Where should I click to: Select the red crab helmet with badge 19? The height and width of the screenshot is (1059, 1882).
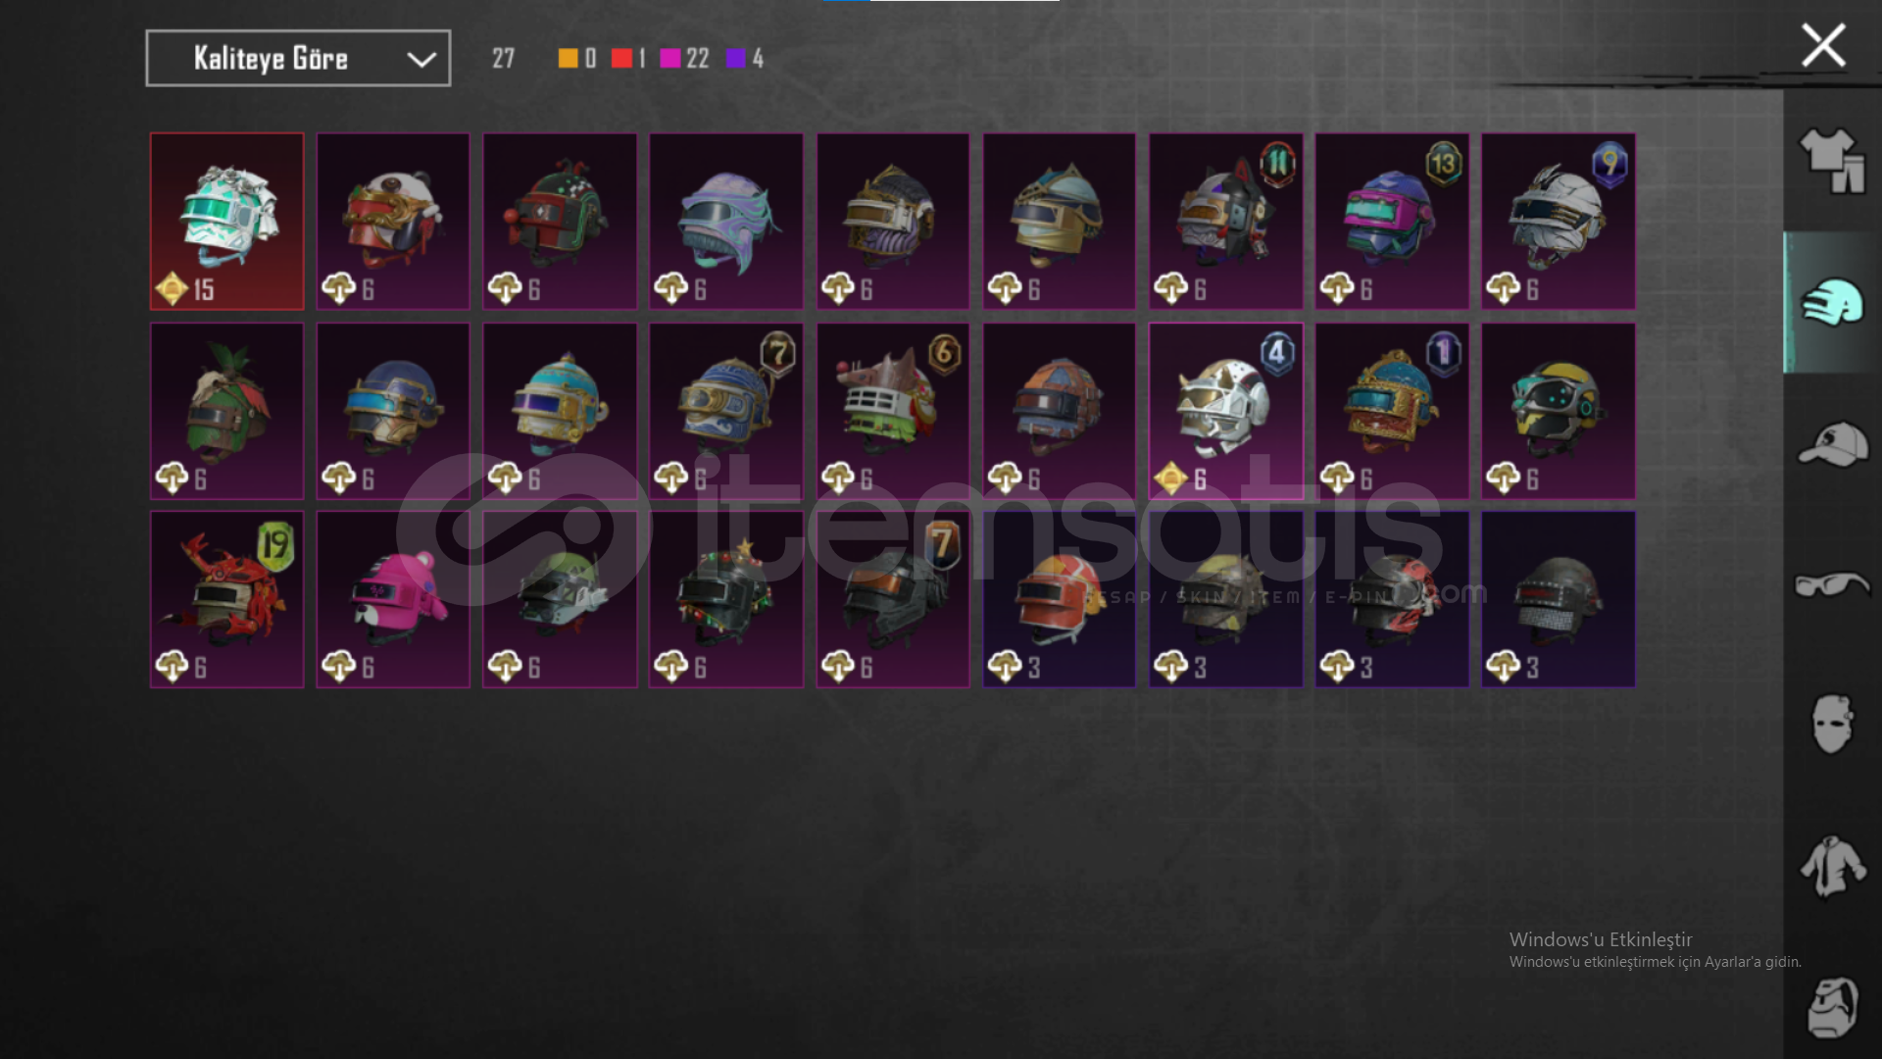[x=226, y=599]
